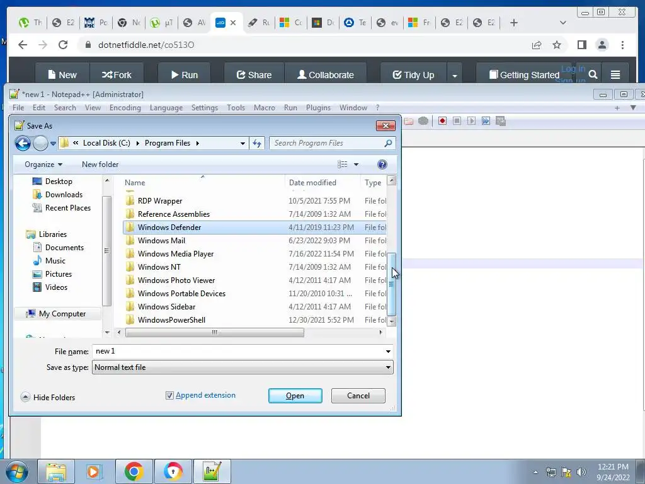Click the New folder button
The height and width of the screenshot is (484, 645).
point(100,164)
